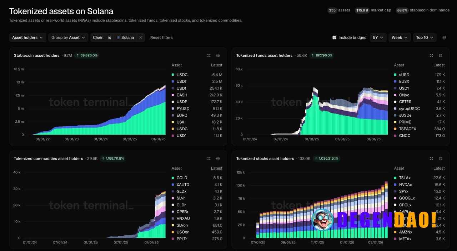Image resolution: width=457 pixels, height=251 pixels.
Task: Toggle TSLAx series via its legend dot
Action: (x=396, y=178)
